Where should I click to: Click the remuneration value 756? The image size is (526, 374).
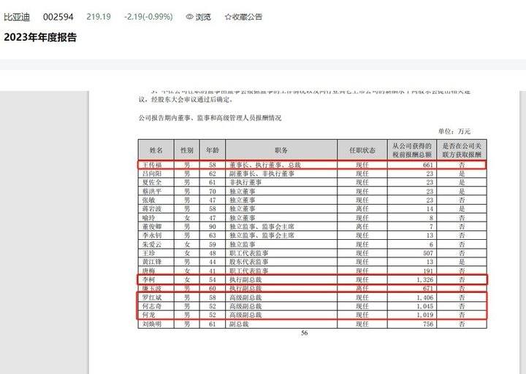(x=427, y=324)
